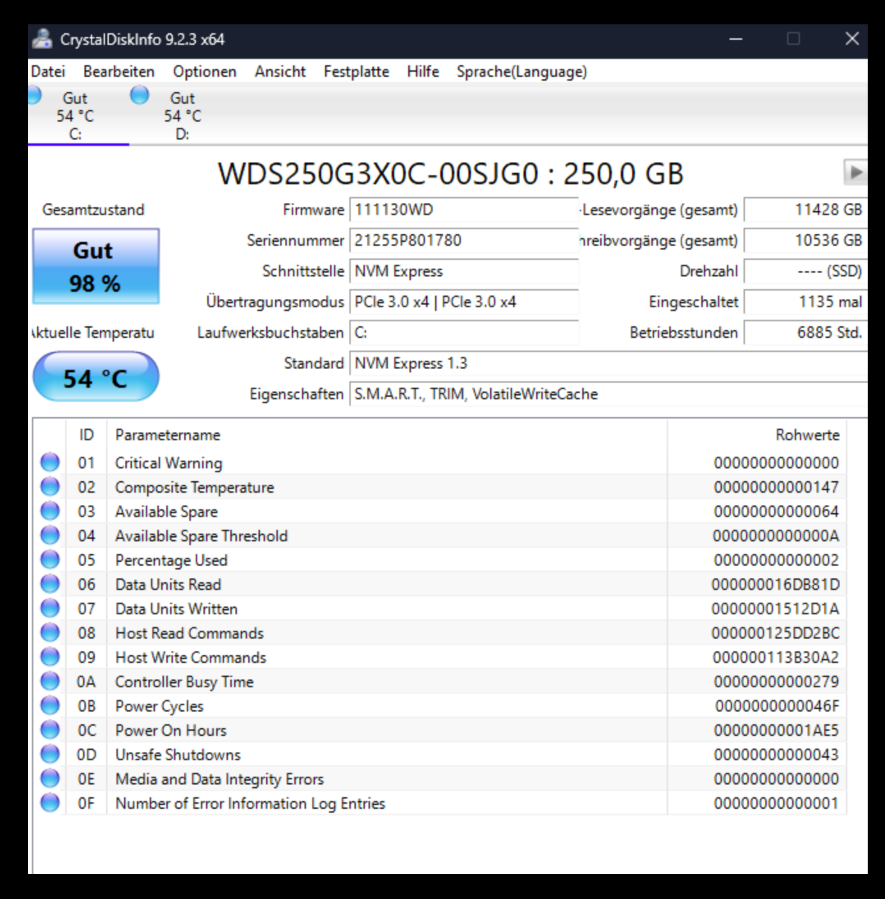Click the status orb for Power Cycles

[x=50, y=706]
